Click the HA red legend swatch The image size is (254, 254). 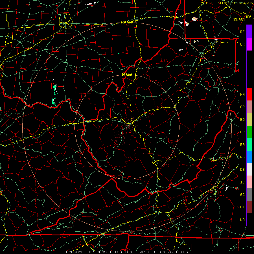[x=249, y=94]
